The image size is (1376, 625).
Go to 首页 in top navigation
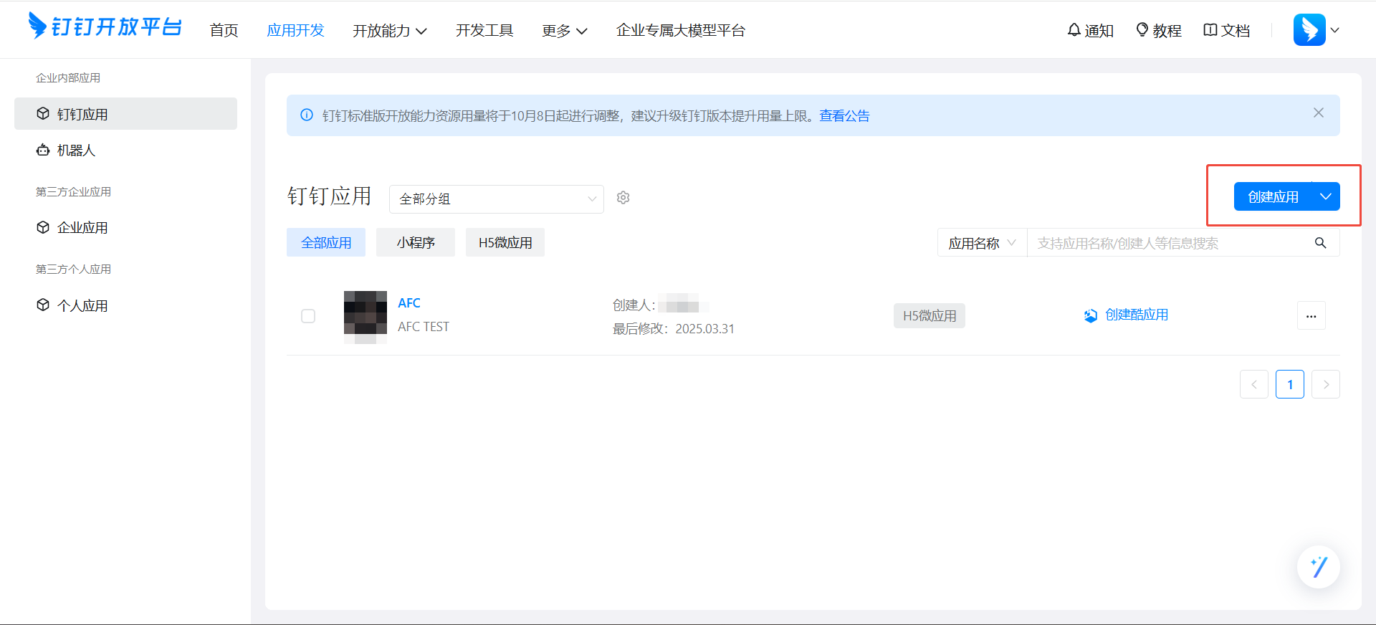224,30
